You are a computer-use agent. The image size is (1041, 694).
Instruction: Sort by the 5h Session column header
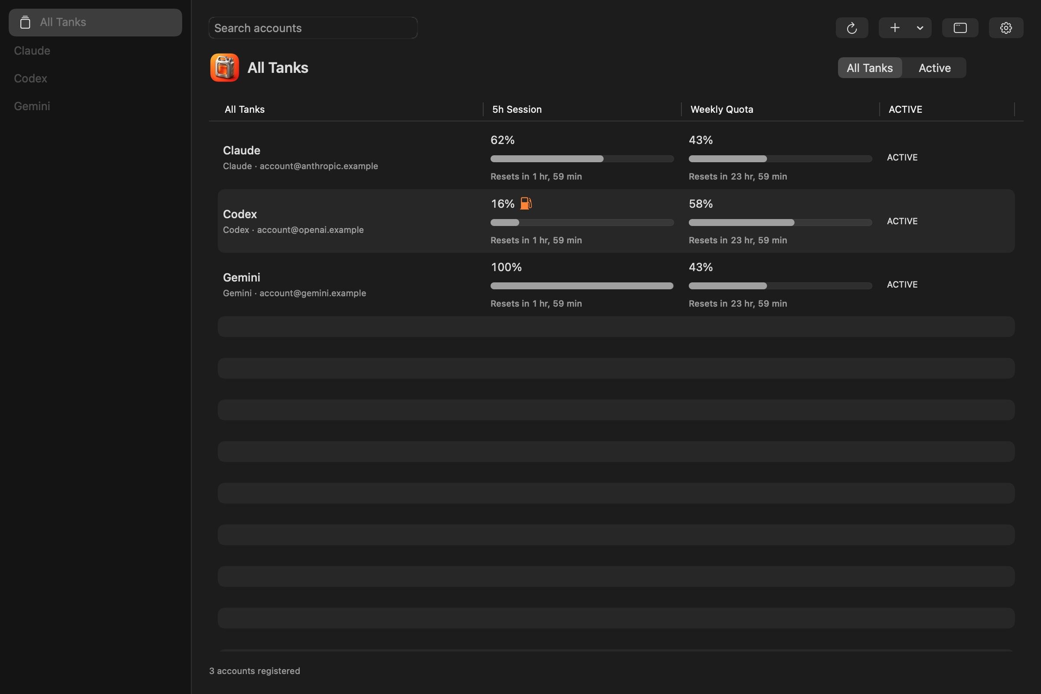[x=517, y=109]
